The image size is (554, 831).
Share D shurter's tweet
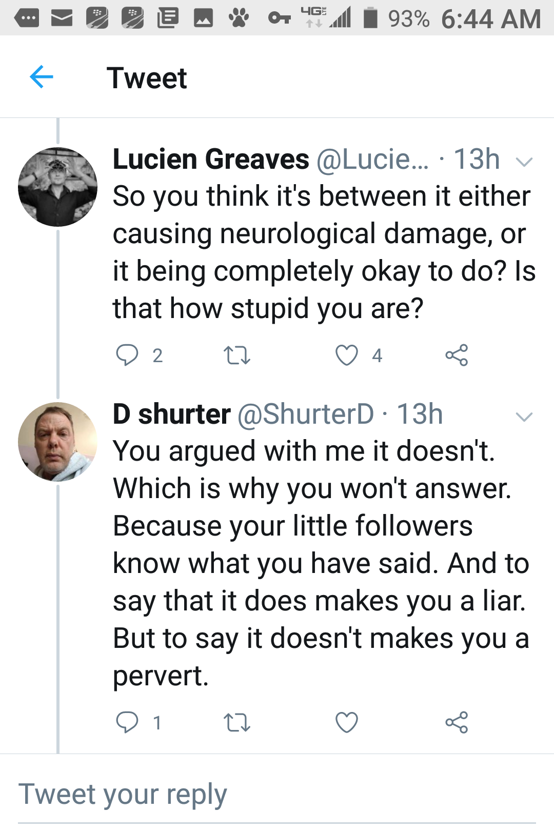point(457,722)
